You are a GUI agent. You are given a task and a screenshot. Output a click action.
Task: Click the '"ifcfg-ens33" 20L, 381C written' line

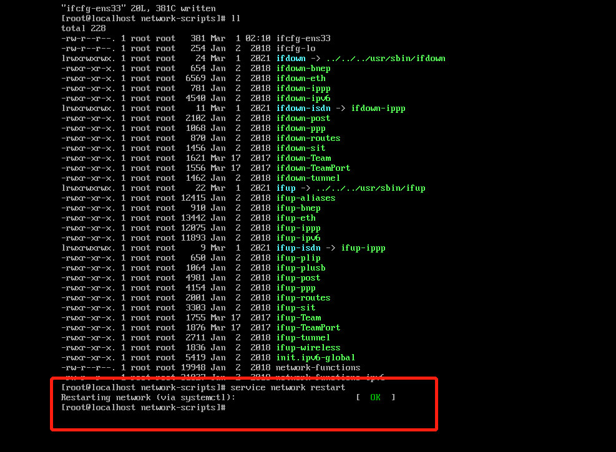click(x=139, y=8)
